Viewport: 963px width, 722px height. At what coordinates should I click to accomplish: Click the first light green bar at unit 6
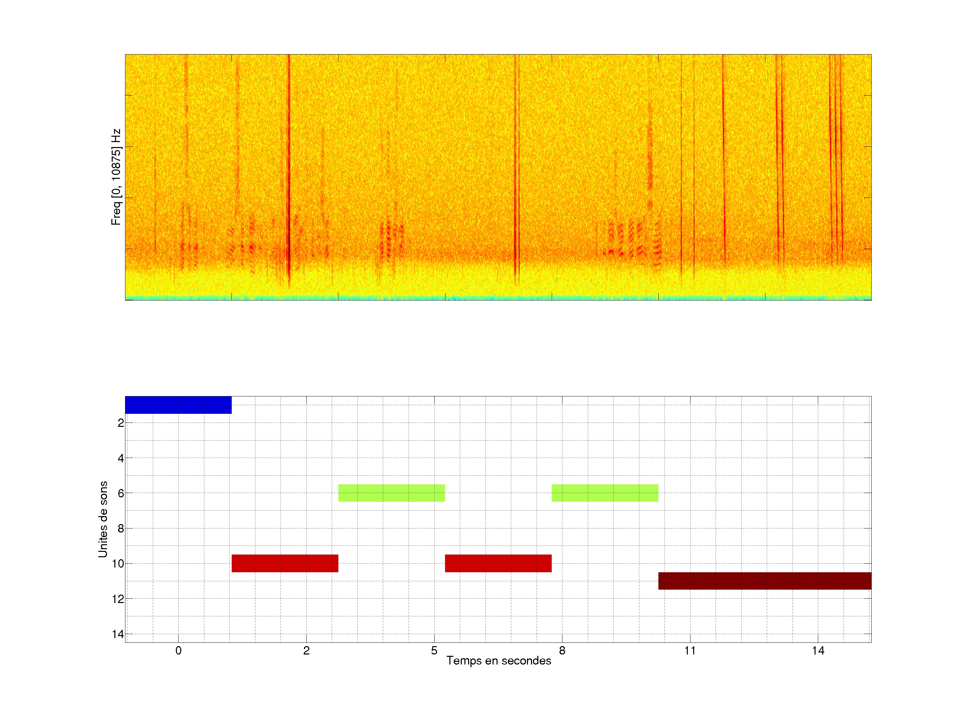tap(391, 493)
